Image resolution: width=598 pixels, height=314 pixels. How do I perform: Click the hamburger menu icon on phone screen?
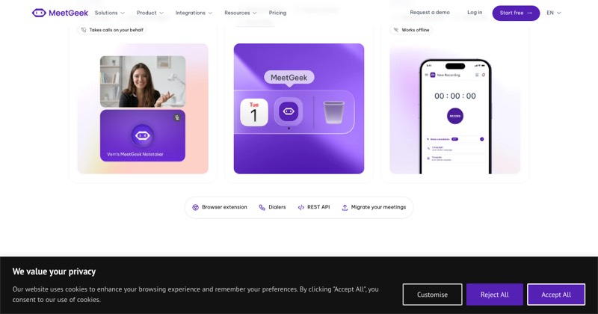coord(427,76)
